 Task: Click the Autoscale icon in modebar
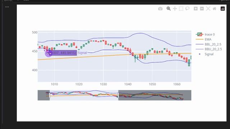click(x=208, y=9)
